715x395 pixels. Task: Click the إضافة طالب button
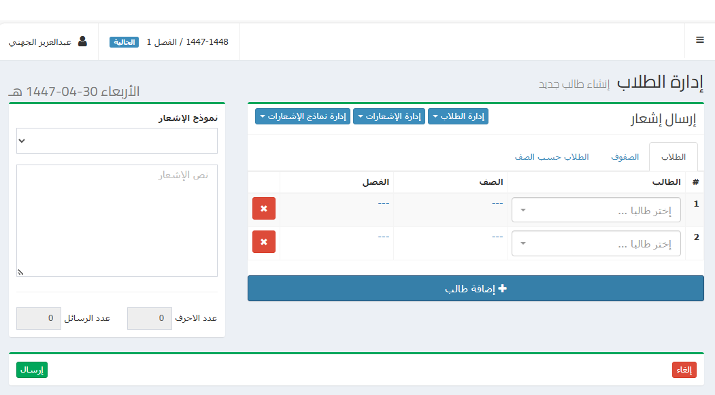(x=476, y=288)
